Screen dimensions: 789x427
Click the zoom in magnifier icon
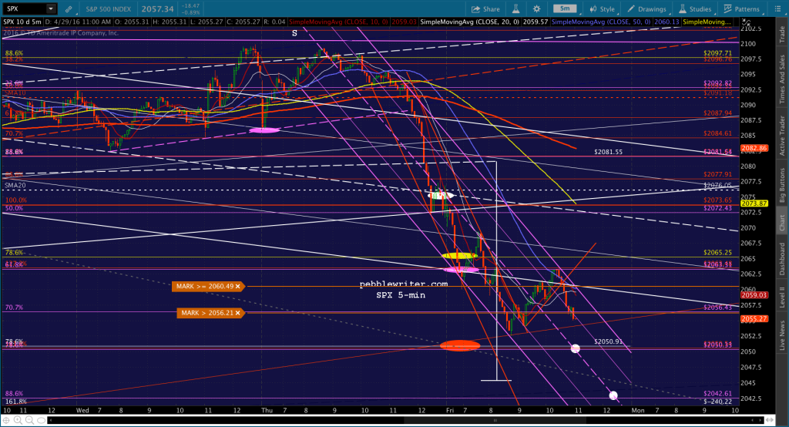pos(18,420)
